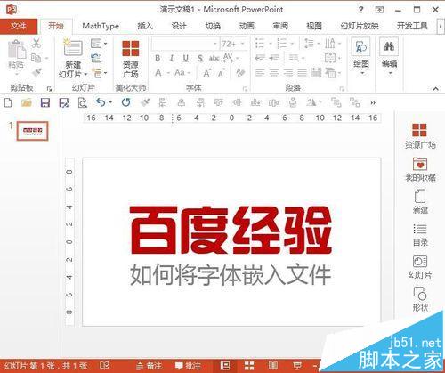Click 目录 contents in right sidebar
The height and width of the screenshot is (373, 445).
[420, 235]
